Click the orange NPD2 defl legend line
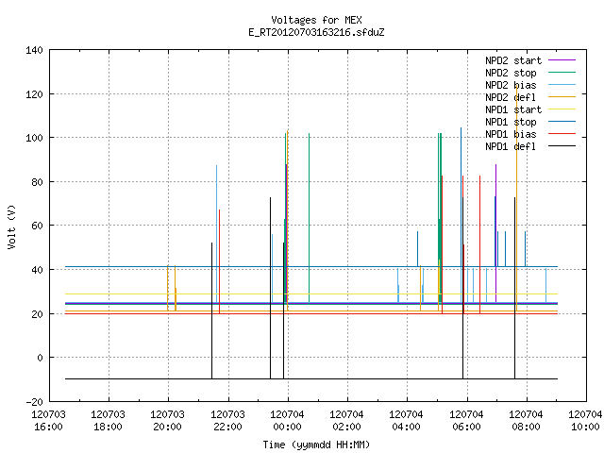The height and width of the screenshot is (453, 604). [x=562, y=97]
